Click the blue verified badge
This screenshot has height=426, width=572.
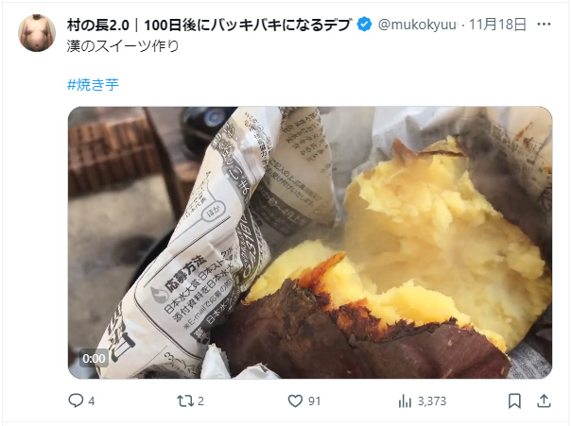[364, 25]
